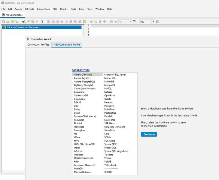Open the Connections menu
Screen dimensions: 219x180
(x=44, y=9)
